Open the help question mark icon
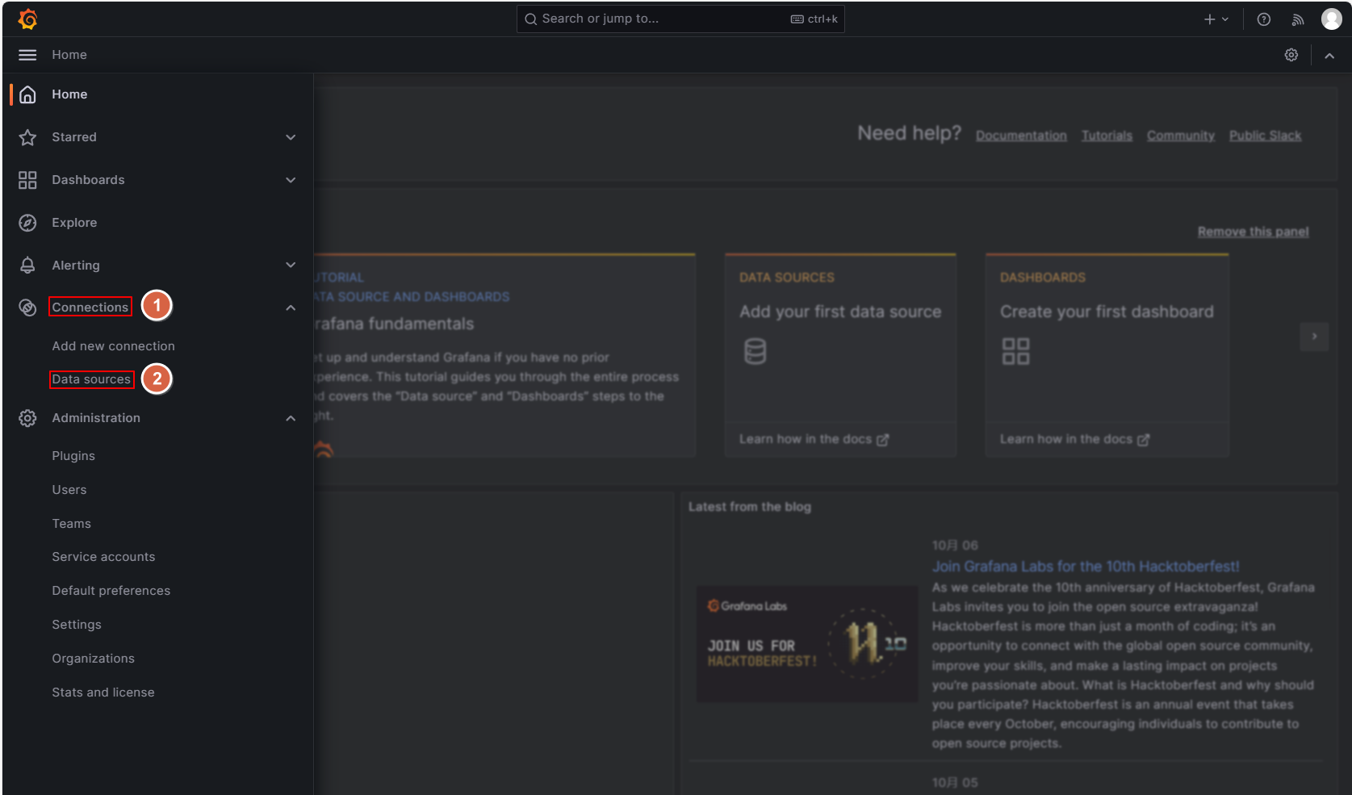This screenshot has width=1352, height=795. click(x=1264, y=19)
